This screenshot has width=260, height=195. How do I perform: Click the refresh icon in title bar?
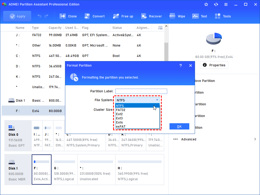216,4
